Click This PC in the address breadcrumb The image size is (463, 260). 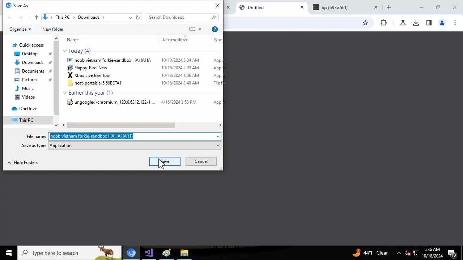click(63, 17)
